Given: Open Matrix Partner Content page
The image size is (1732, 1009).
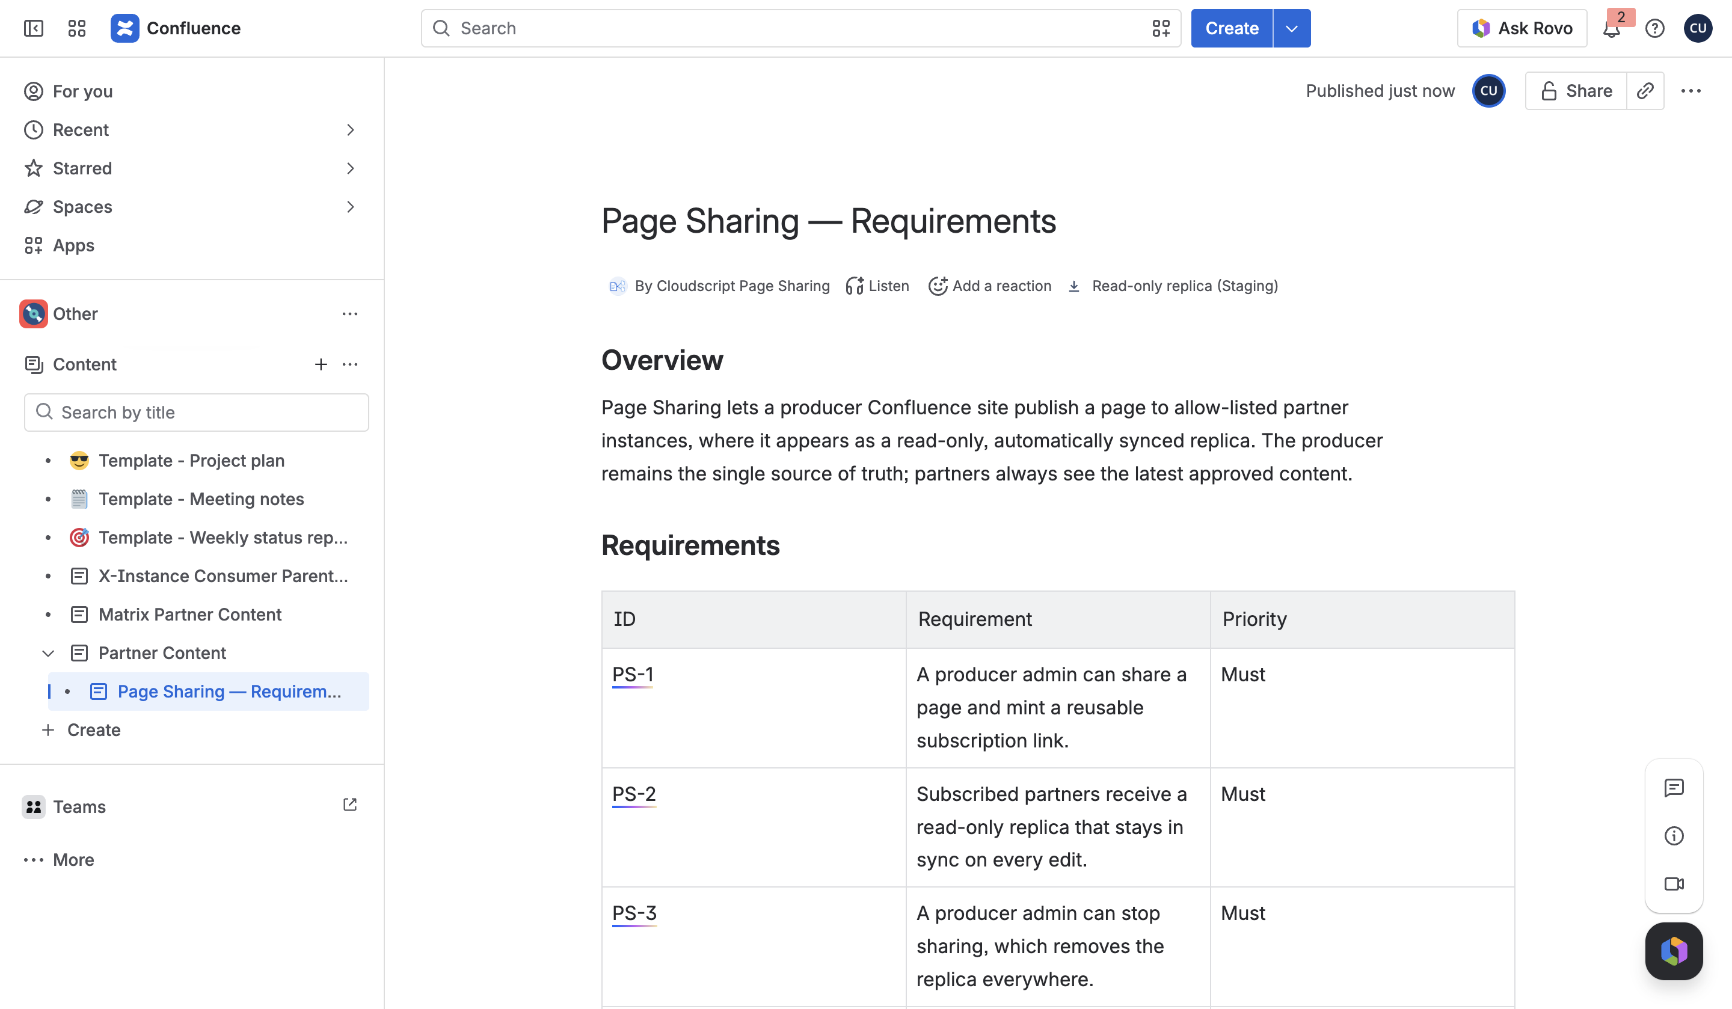Looking at the screenshot, I should pyautogui.click(x=189, y=615).
